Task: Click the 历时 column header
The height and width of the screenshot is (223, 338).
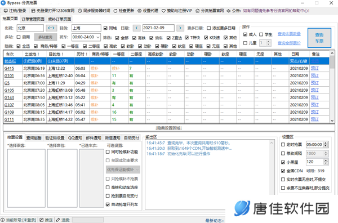Action: [82, 54]
